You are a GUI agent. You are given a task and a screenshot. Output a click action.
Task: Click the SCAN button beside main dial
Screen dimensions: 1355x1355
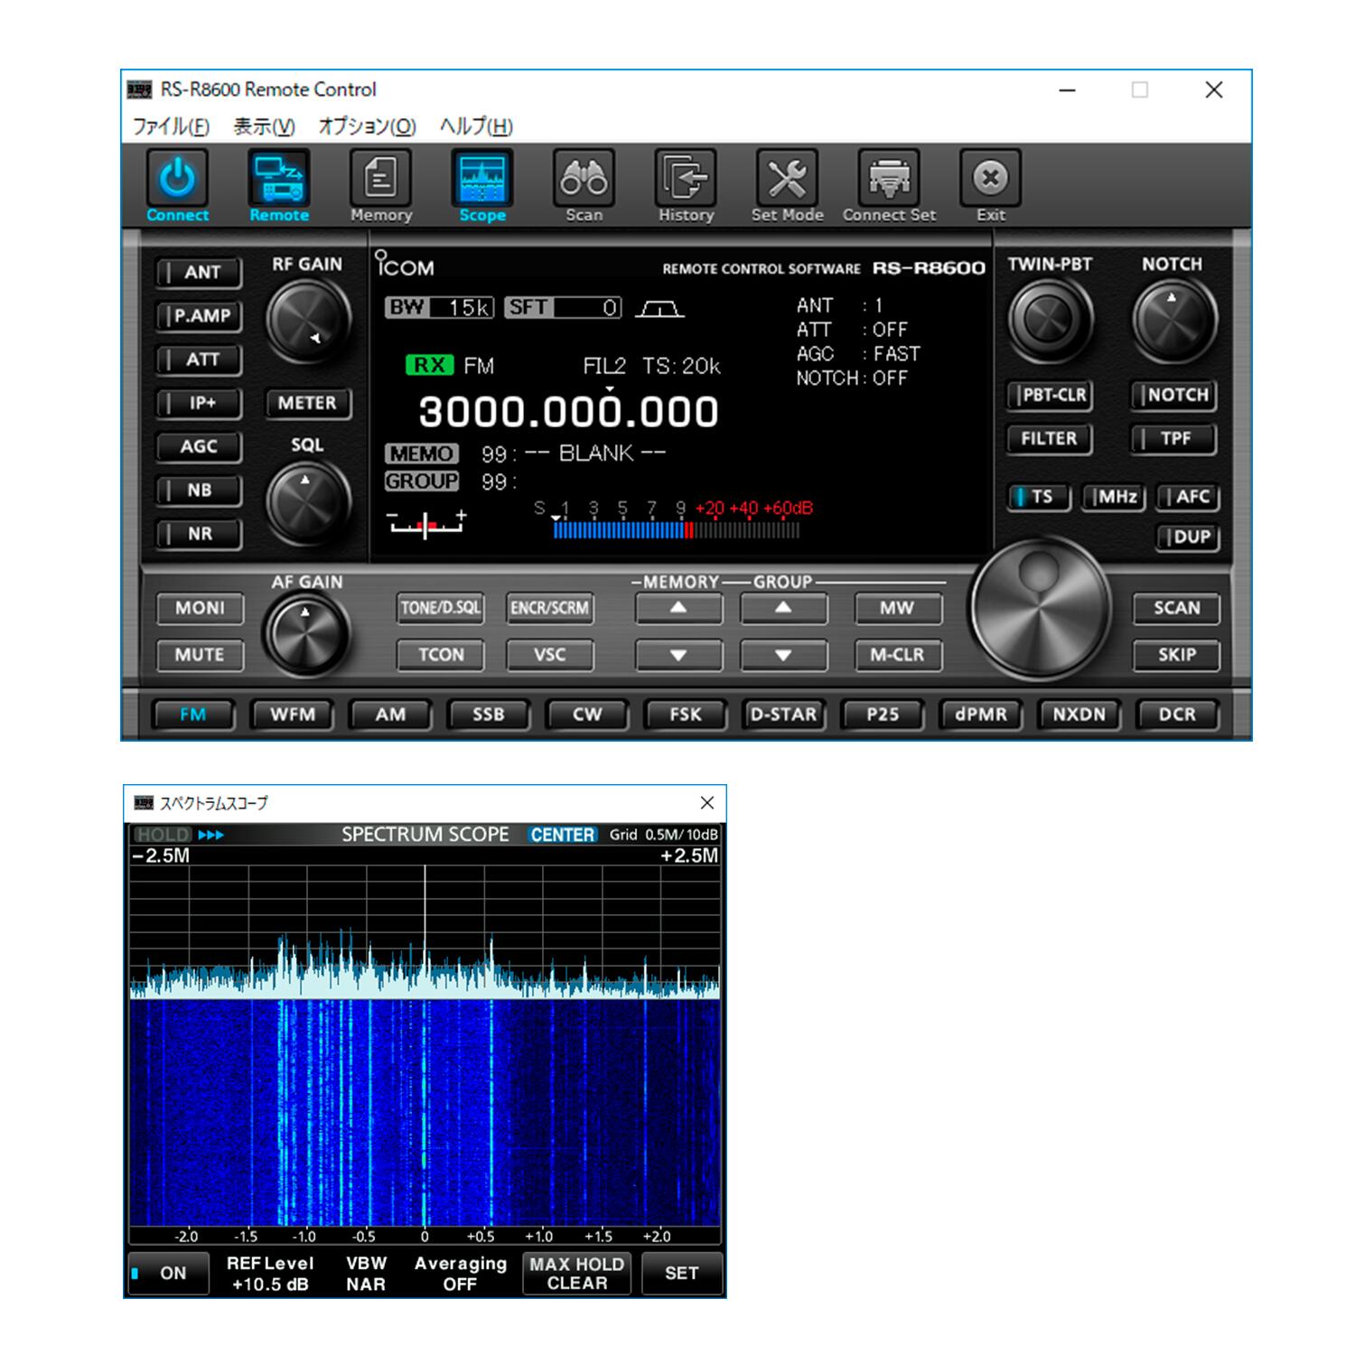click(x=1176, y=609)
